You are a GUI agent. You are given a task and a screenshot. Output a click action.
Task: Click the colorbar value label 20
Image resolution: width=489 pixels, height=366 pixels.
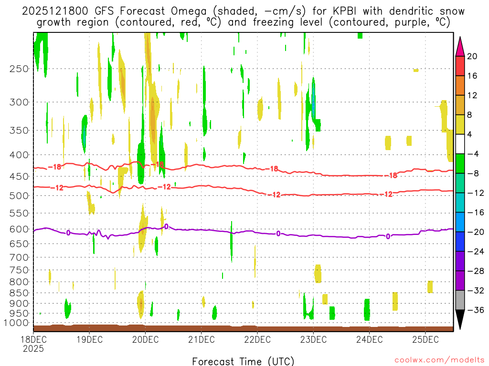click(472, 56)
